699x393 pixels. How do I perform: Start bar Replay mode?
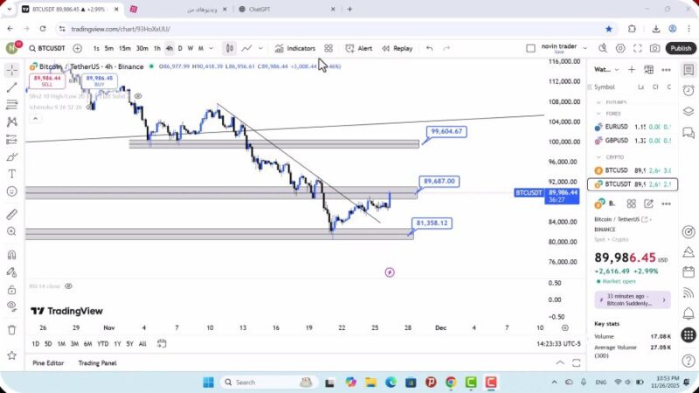click(397, 49)
